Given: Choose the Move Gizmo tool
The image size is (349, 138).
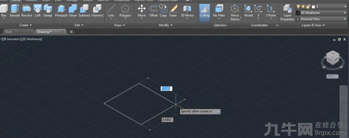Looking at the screenshot, I should click(235, 12).
